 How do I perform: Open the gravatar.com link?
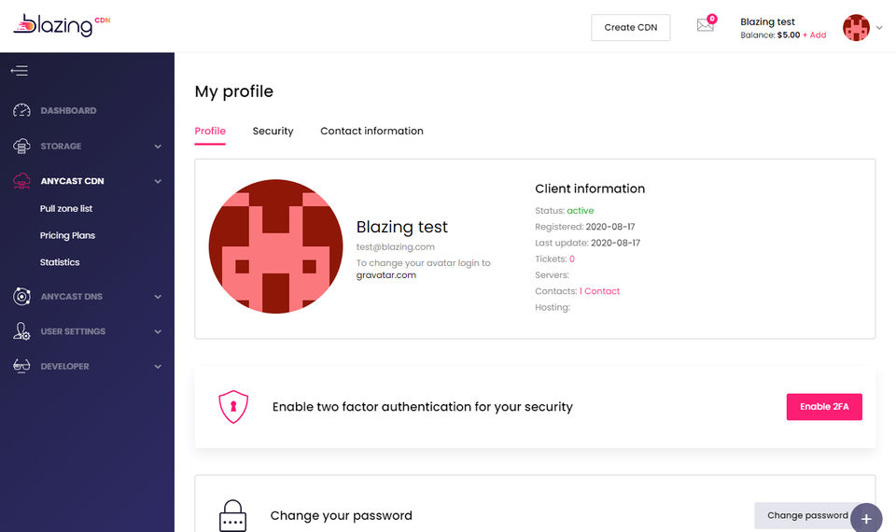[386, 275]
